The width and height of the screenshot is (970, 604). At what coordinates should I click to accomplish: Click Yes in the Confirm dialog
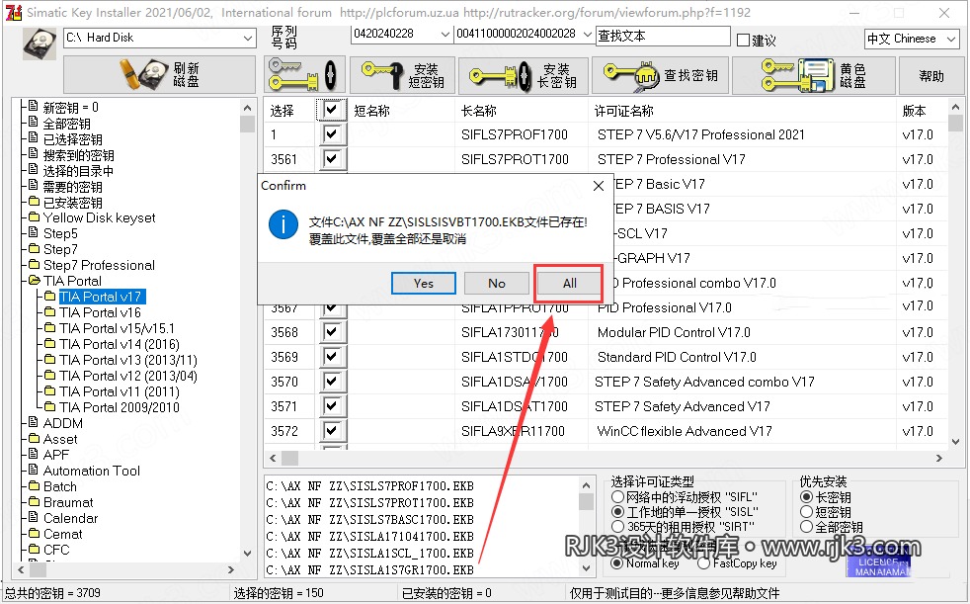pos(424,284)
